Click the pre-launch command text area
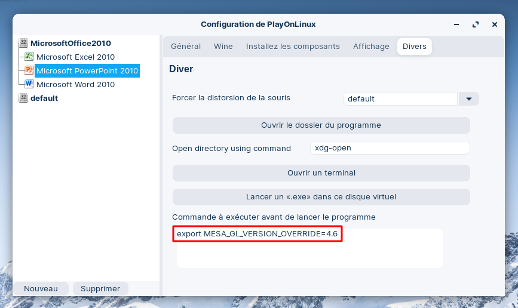Image resolution: width=518 pixels, height=308 pixels. pos(310,248)
